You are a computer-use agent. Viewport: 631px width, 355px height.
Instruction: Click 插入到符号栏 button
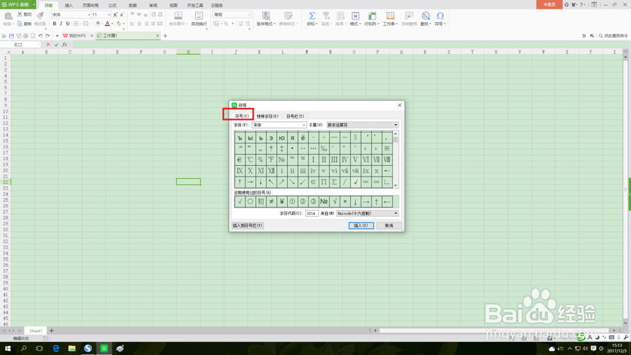point(247,226)
